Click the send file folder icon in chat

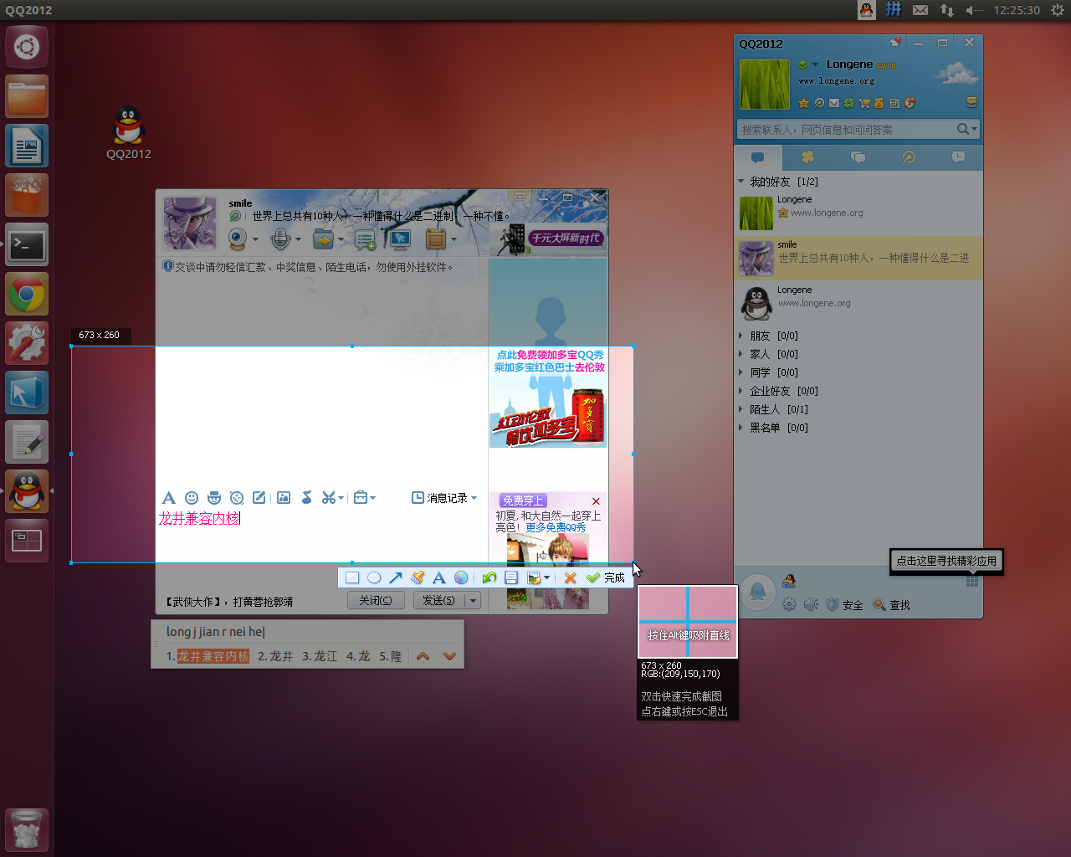click(x=322, y=239)
